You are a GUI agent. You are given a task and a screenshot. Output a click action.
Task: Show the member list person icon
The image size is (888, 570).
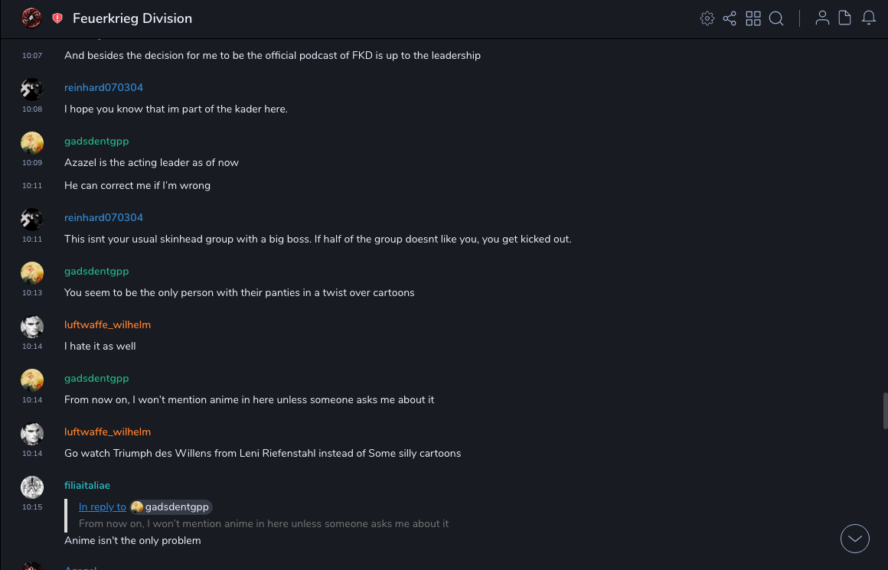pyautogui.click(x=822, y=18)
